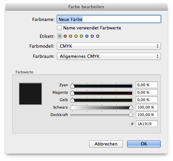The image size is (173, 161).
Task: Click the black color preview swatch
Action: point(30,94)
